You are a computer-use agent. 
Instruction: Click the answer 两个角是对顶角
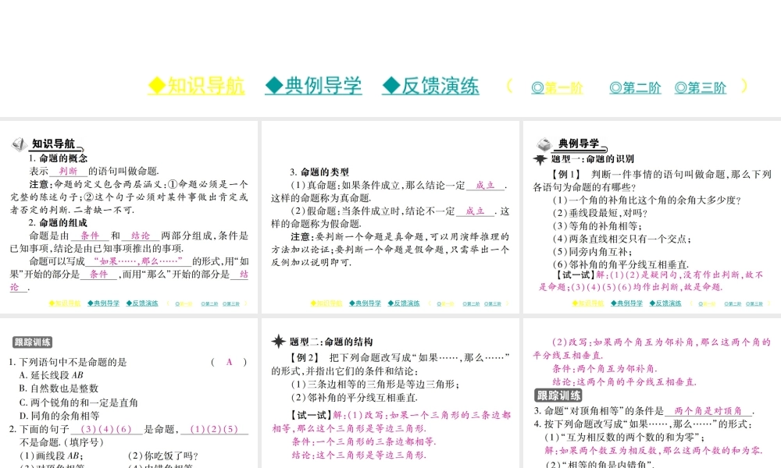[x=708, y=411]
